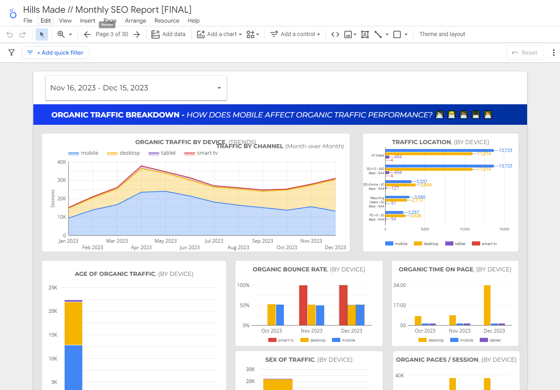Open the three-dot more options menu
560x390 pixels.
[553, 53]
